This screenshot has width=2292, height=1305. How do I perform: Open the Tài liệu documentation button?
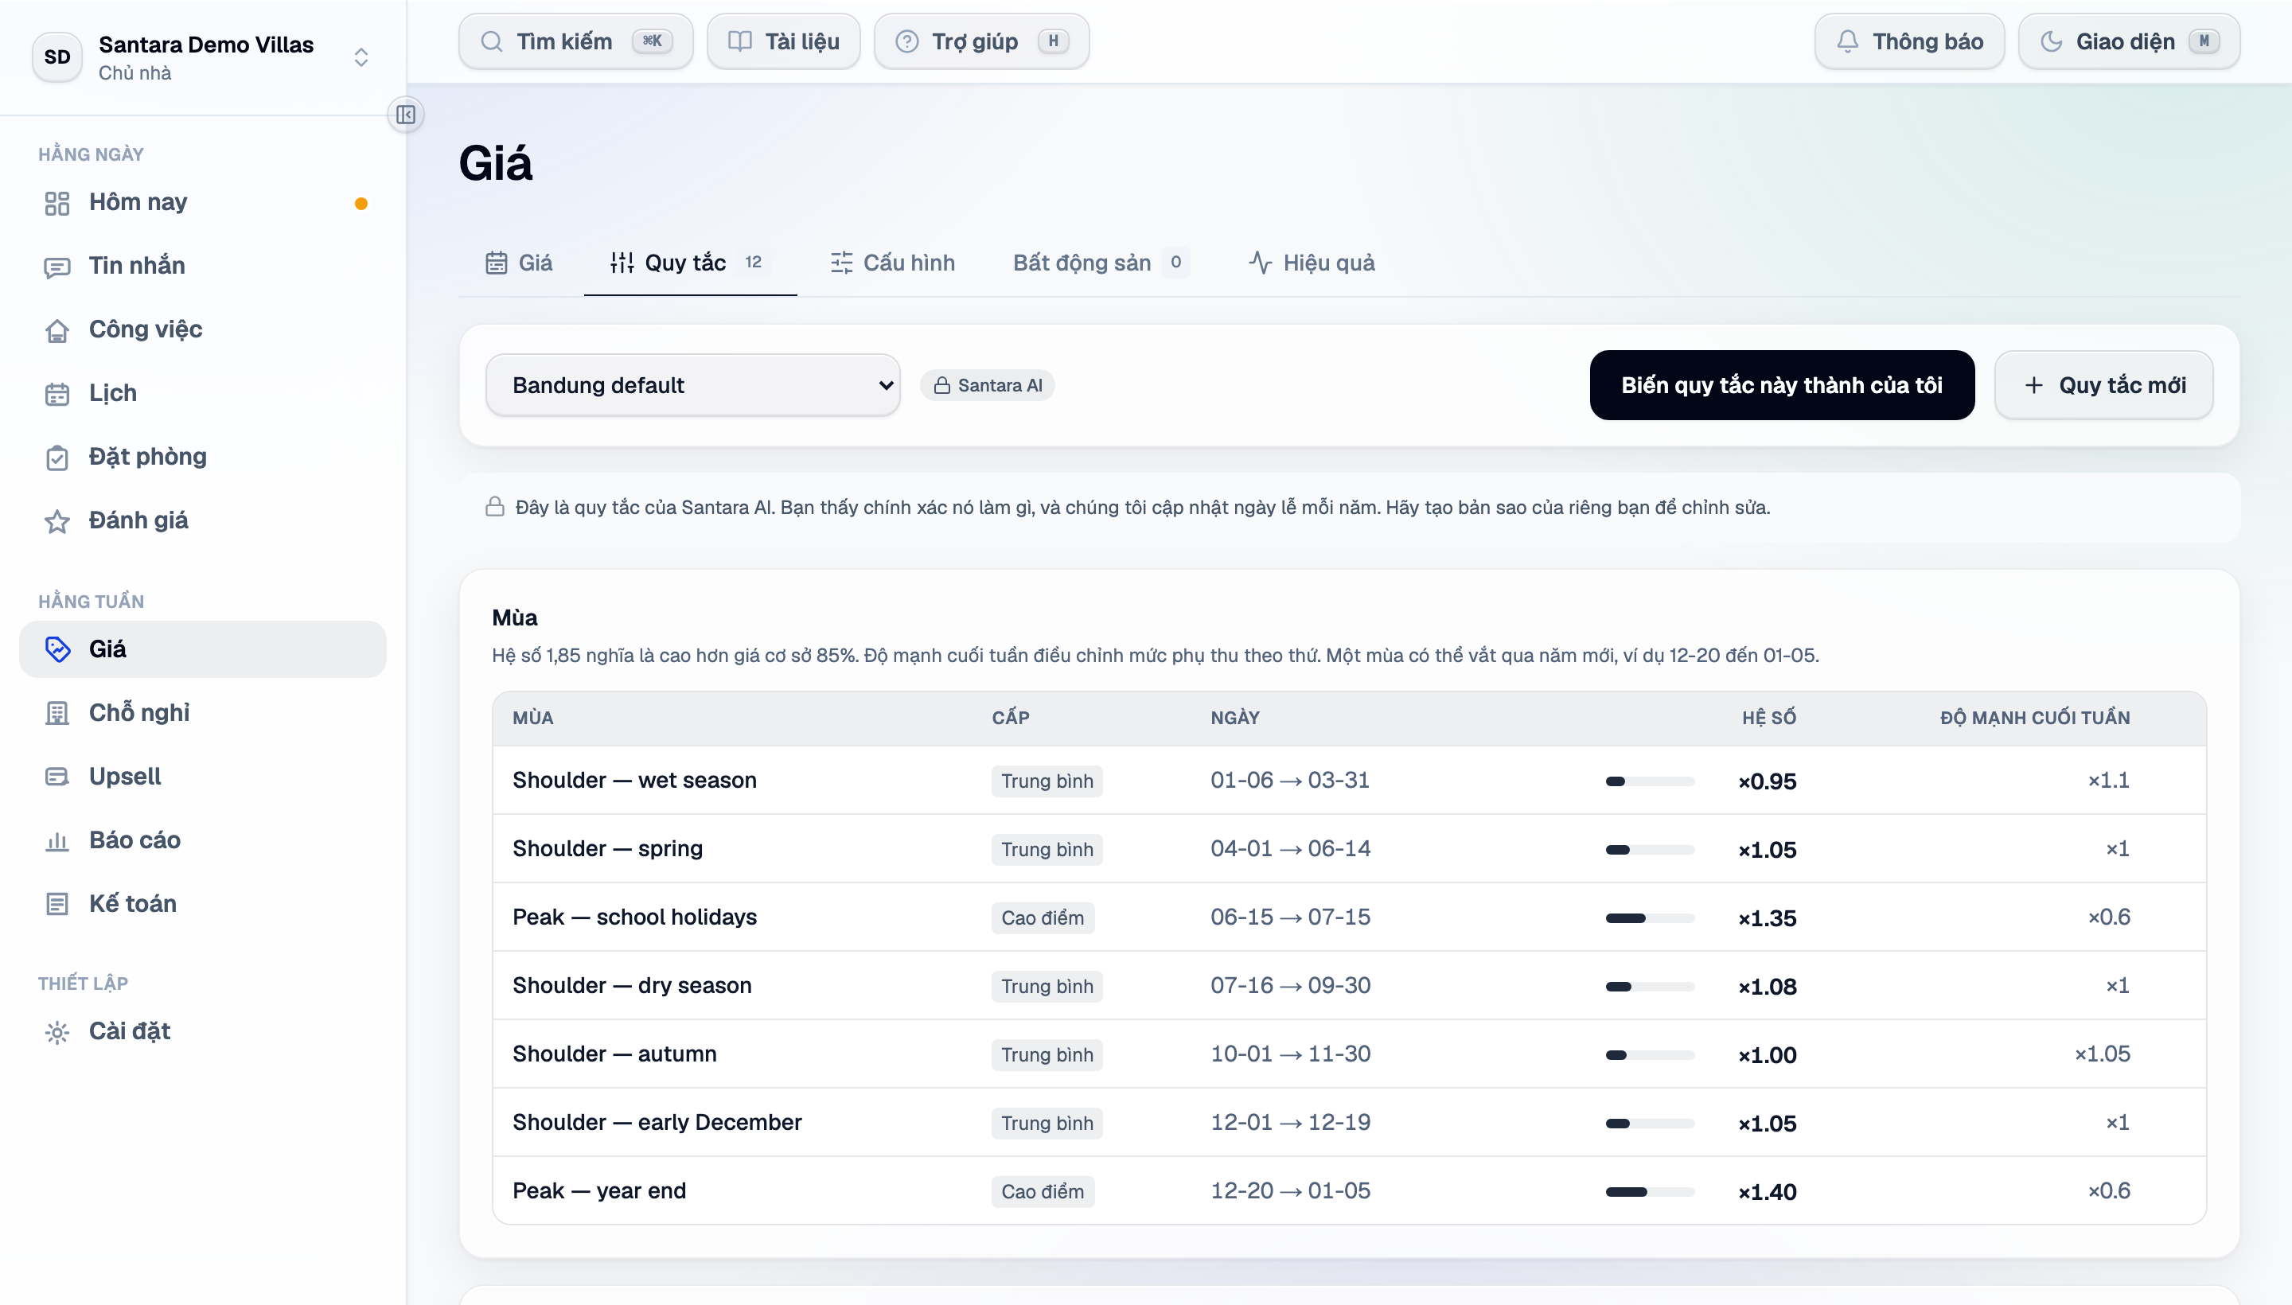pyautogui.click(x=783, y=41)
